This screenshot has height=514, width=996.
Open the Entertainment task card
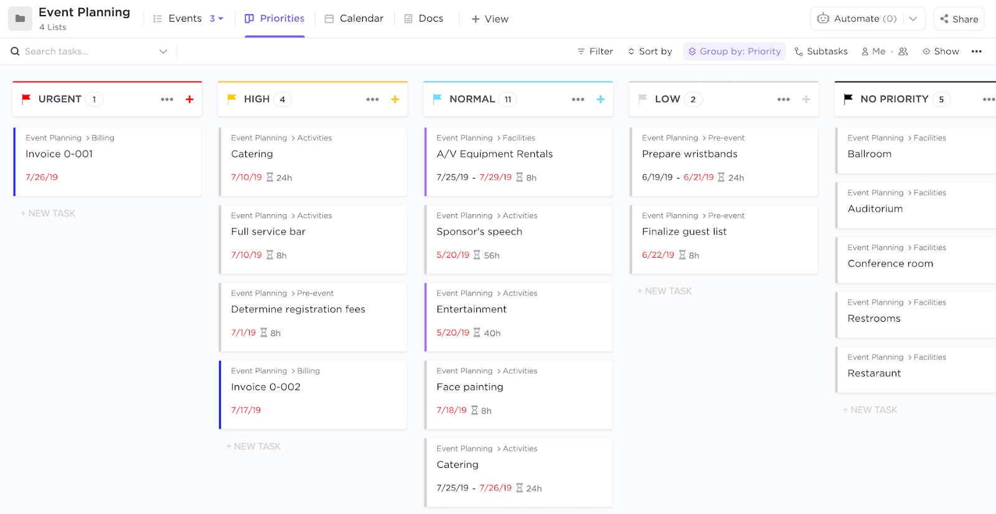[519, 317]
